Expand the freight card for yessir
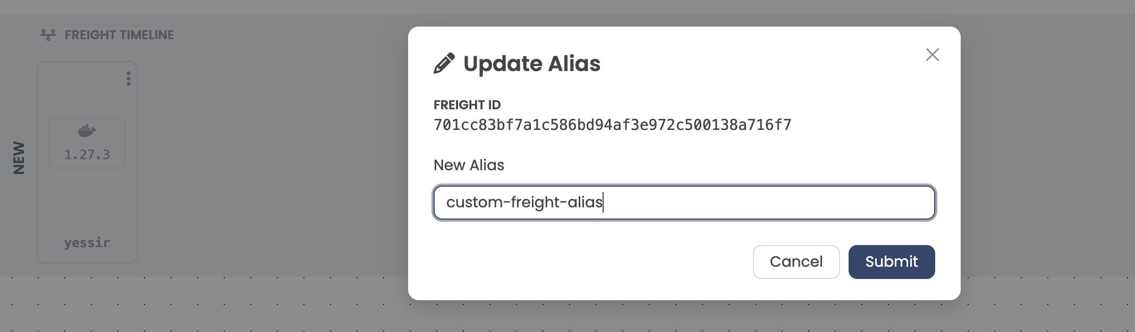Viewport: 1135px width, 332px height. pyautogui.click(x=87, y=162)
